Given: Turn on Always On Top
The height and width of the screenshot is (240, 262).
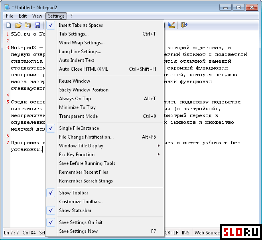Looking at the screenshot, I should click(104, 99).
